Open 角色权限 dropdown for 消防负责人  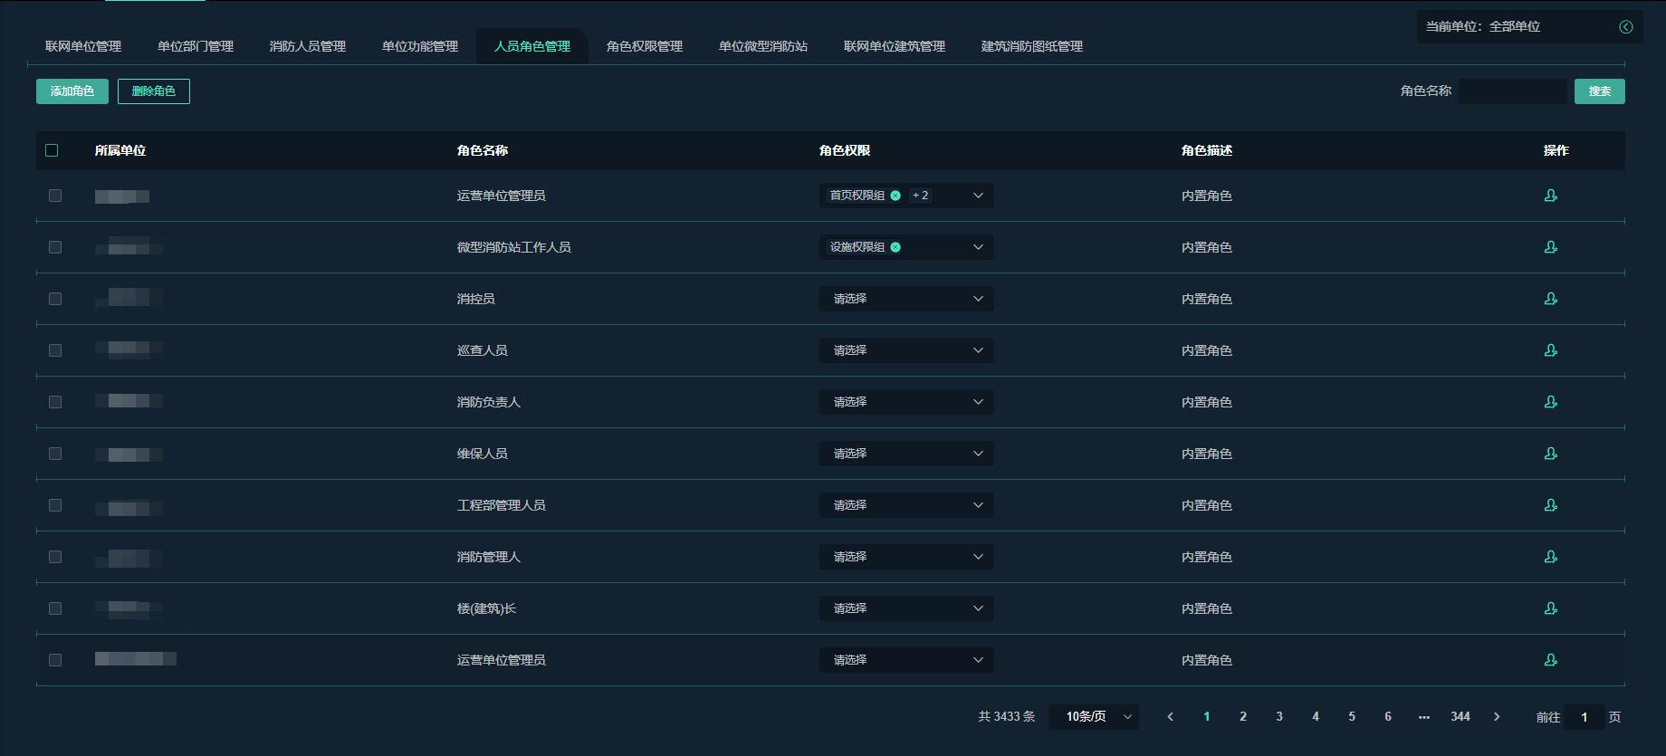click(906, 402)
